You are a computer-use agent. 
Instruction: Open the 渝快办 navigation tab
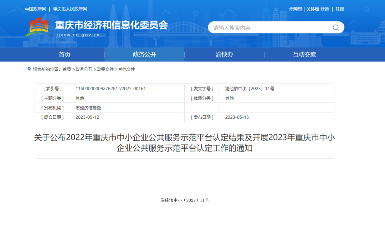click(224, 55)
